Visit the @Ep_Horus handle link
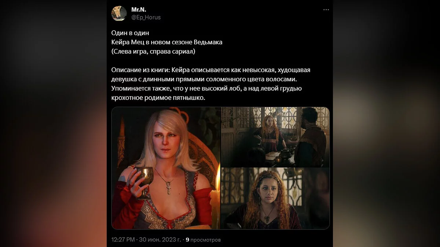 (x=146, y=17)
